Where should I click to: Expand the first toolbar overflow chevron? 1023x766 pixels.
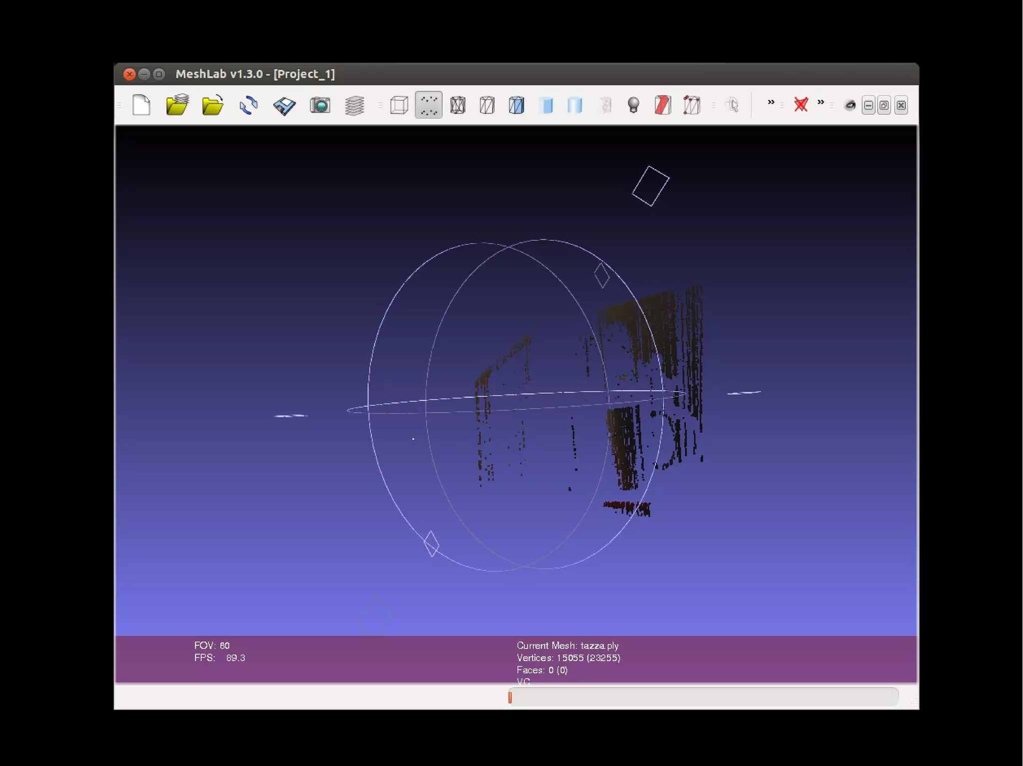(x=771, y=102)
